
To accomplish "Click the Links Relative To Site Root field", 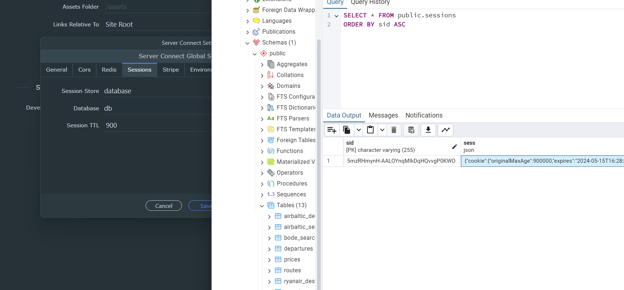I will (158, 25).
